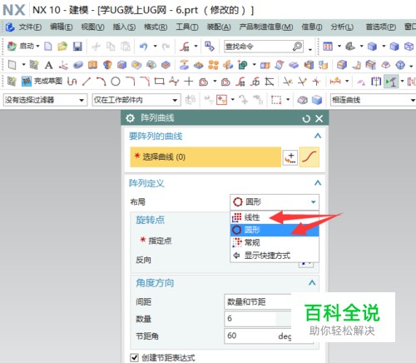416x363 pixels.
Task: Click the Quick Trim sketch icon
Action: (288, 82)
